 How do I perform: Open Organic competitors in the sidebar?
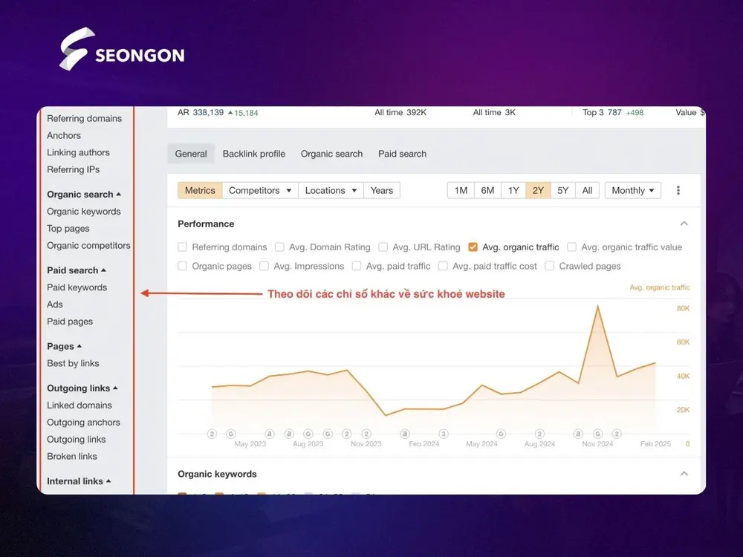click(88, 246)
